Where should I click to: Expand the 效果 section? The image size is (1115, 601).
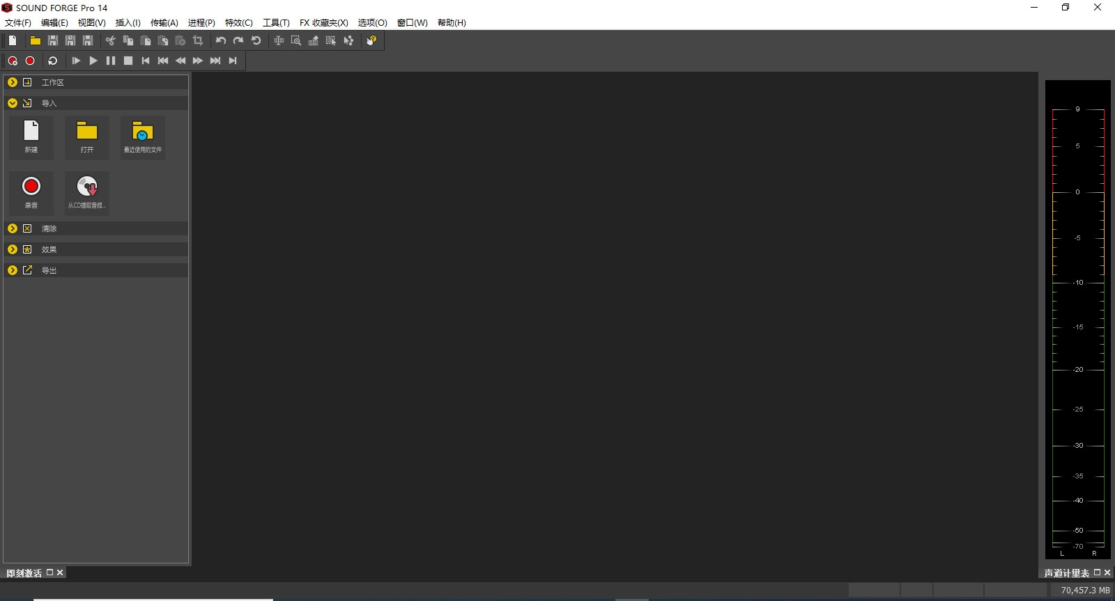pyautogui.click(x=13, y=249)
